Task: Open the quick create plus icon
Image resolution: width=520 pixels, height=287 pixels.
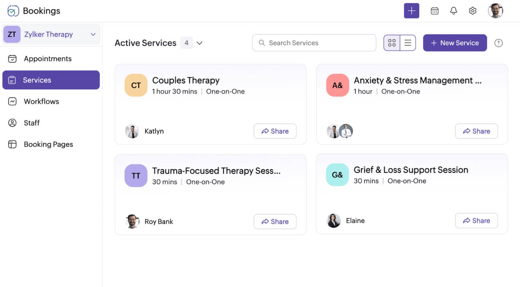Action: (x=412, y=11)
